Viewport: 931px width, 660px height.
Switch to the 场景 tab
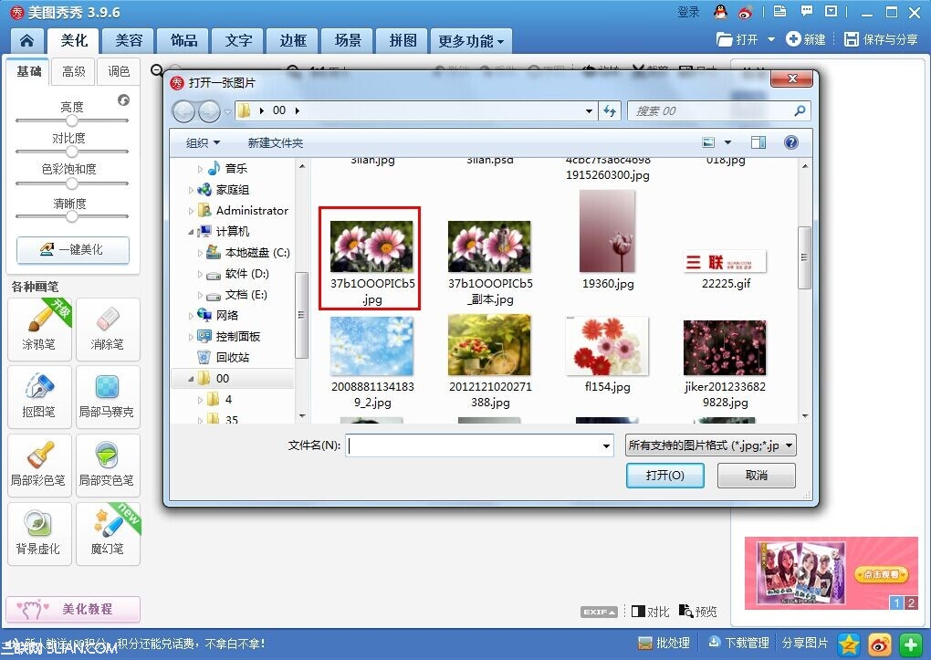[348, 41]
